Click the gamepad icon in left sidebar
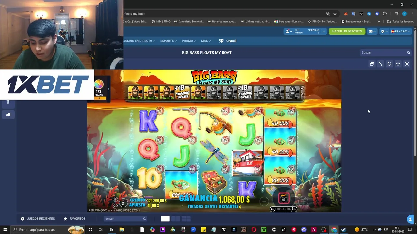417x234 pixels. (x=8, y=115)
